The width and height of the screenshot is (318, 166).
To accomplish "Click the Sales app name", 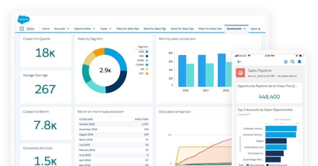I will [x=30, y=29].
